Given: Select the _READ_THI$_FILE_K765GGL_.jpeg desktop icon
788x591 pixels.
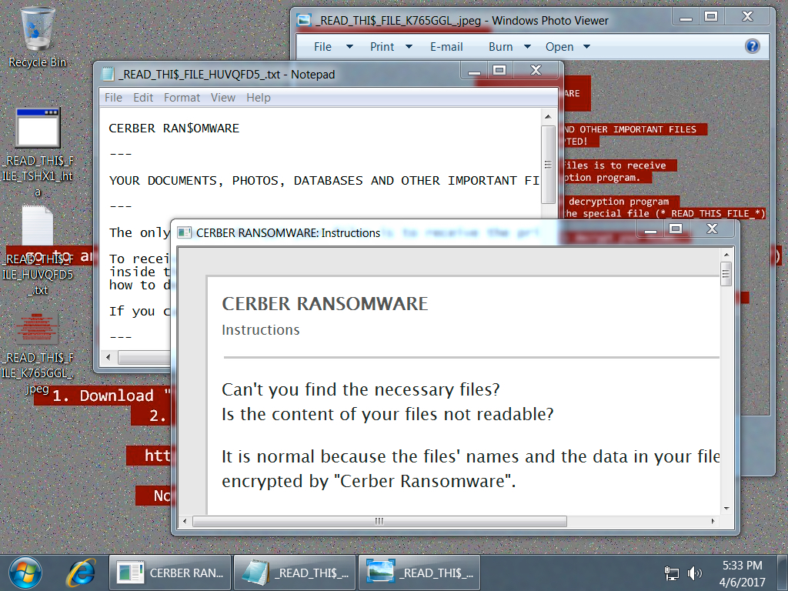Looking at the screenshot, I should click(37, 353).
